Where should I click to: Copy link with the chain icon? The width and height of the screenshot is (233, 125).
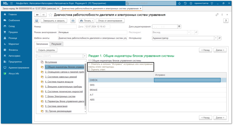point(217,14)
